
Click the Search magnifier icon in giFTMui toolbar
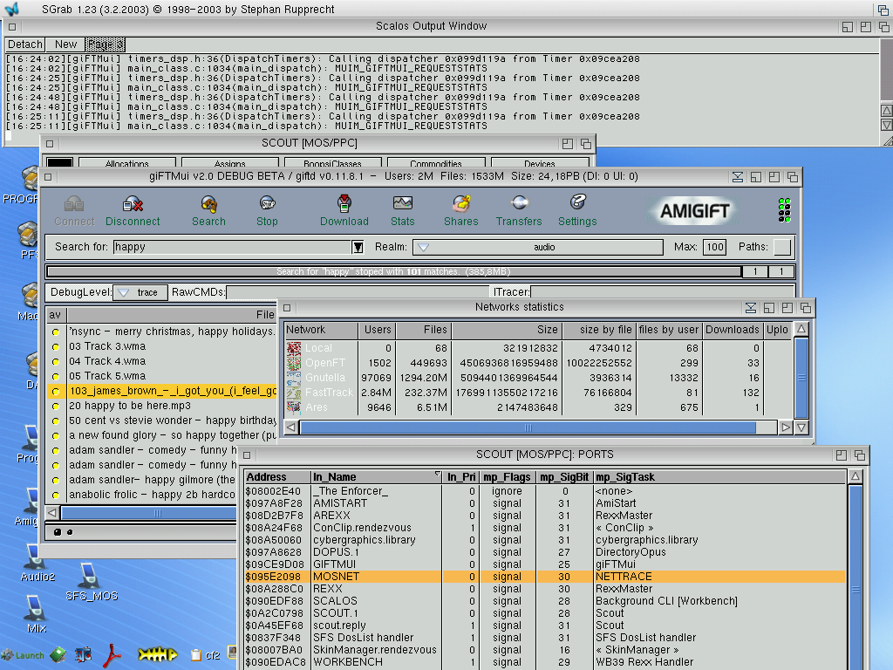[x=208, y=203]
